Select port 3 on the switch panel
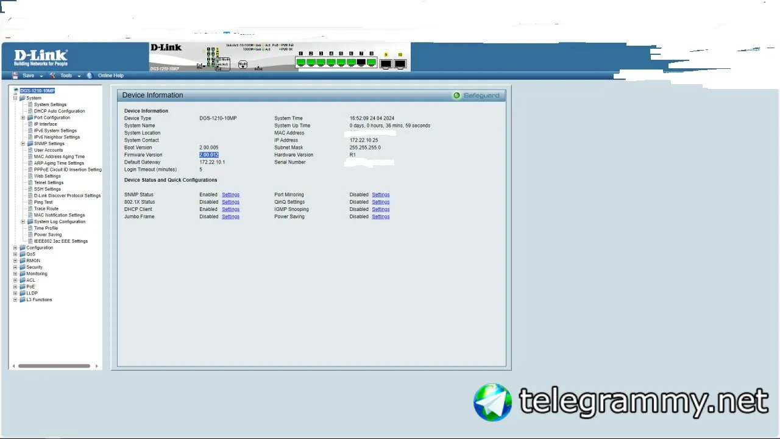Image resolution: width=780 pixels, height=439 pixels. pos(321,62)
